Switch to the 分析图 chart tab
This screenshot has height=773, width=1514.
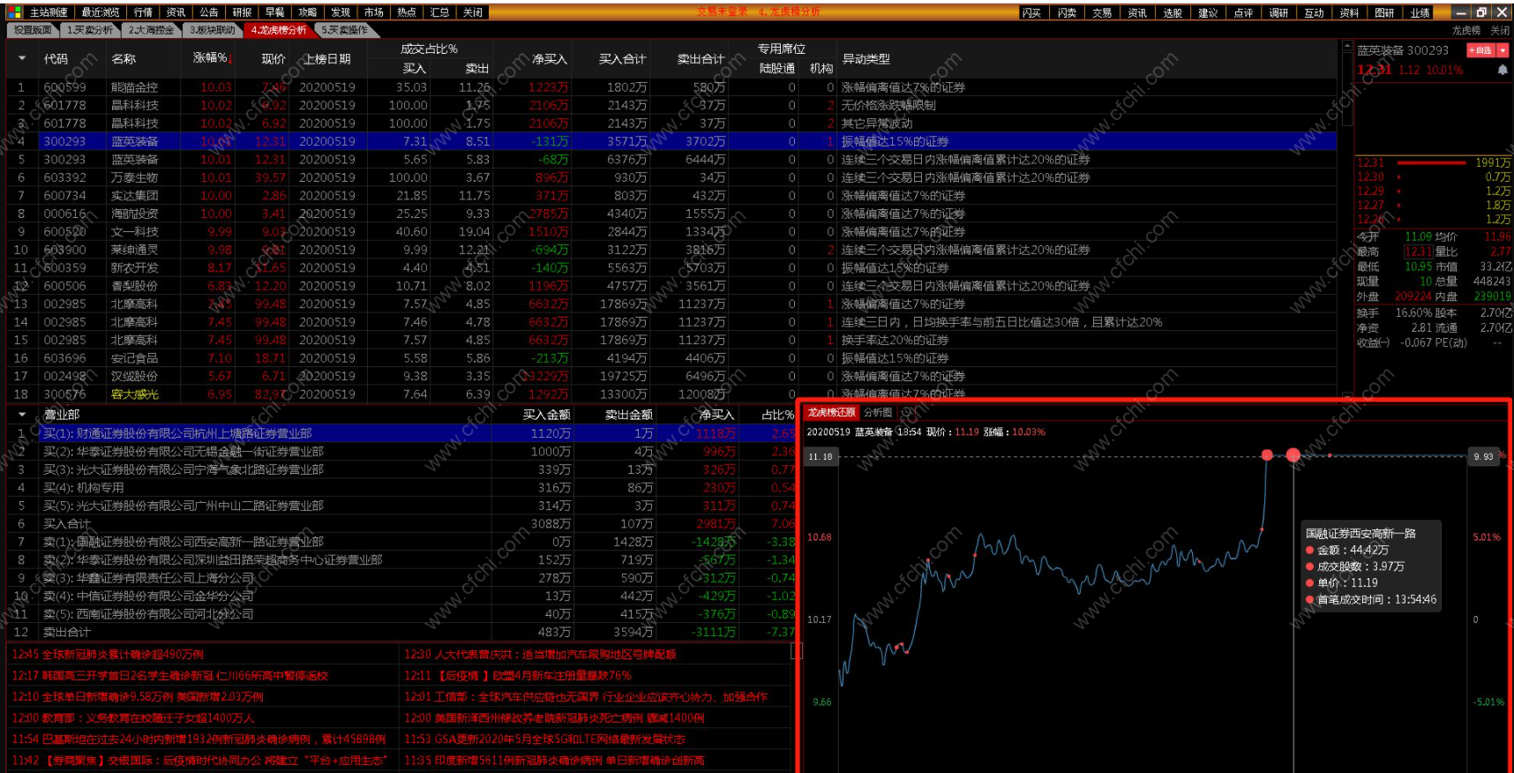[x=877, y=413]
